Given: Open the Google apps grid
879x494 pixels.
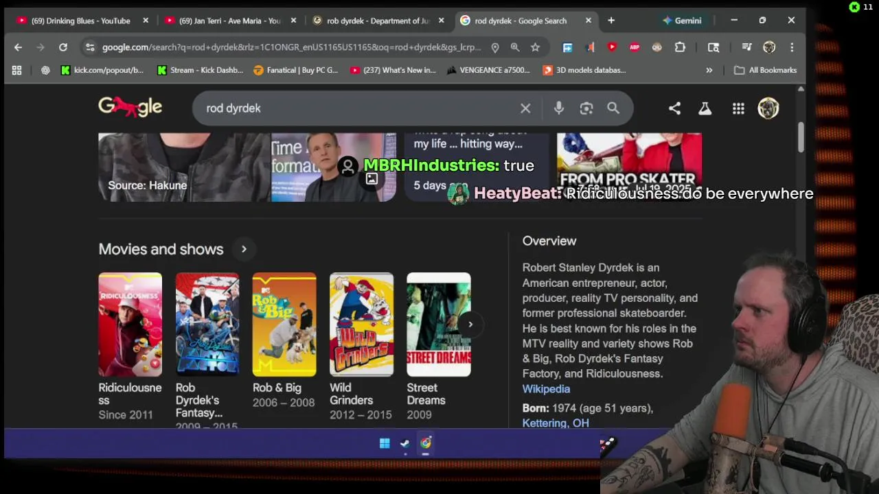Looking at the screenshot, I should click(738, 108).
